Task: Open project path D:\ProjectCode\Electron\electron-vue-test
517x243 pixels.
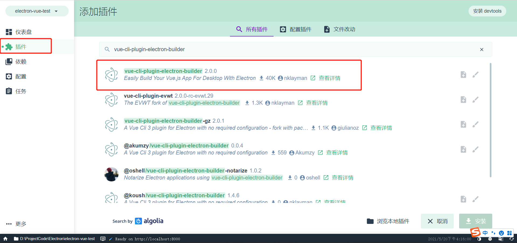Action: point(54,239)
